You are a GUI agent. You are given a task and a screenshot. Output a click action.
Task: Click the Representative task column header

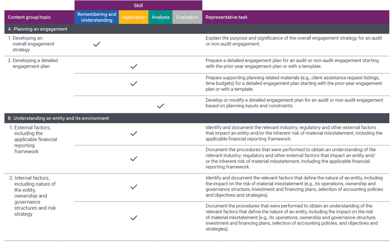tap(226, 17)
